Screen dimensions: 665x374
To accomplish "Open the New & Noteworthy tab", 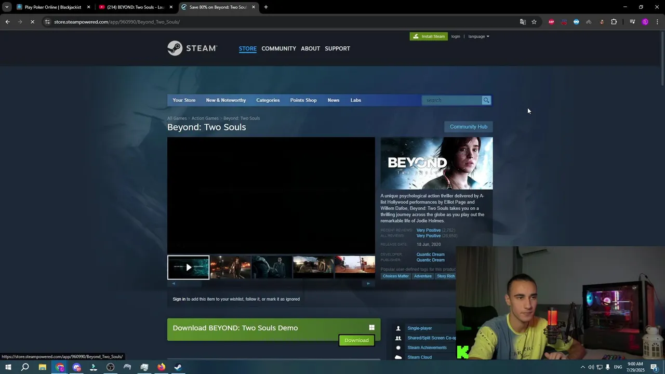I will coord(226,100).
